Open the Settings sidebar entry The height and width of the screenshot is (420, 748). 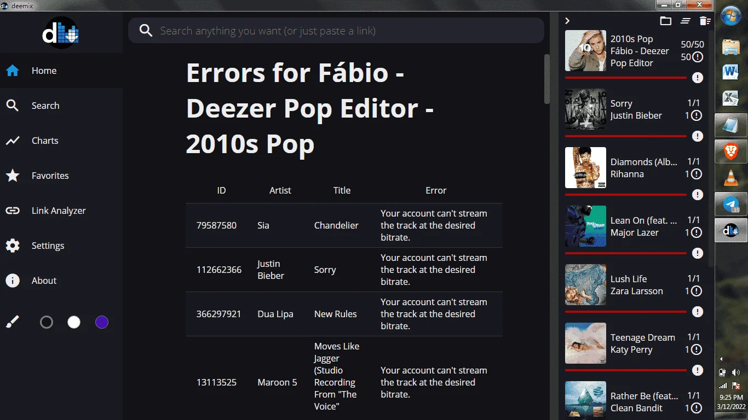(61, 246)
